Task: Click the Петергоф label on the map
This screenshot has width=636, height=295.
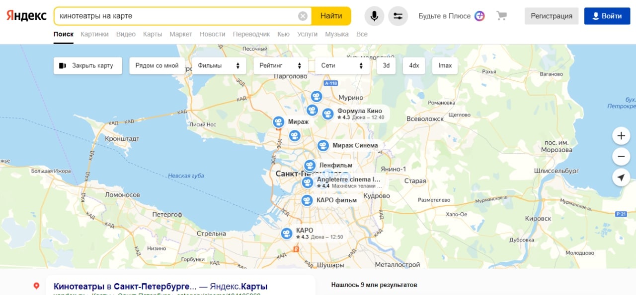Action: [167, 215]
